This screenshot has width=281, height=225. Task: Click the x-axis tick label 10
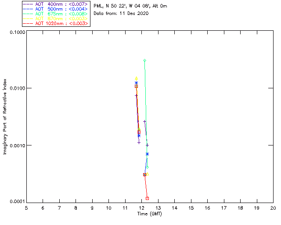[108, 208]
